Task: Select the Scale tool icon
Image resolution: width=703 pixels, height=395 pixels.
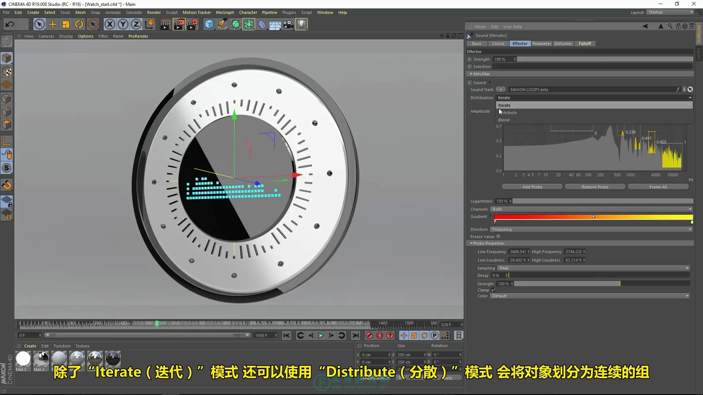Action: tap(66, 25)
